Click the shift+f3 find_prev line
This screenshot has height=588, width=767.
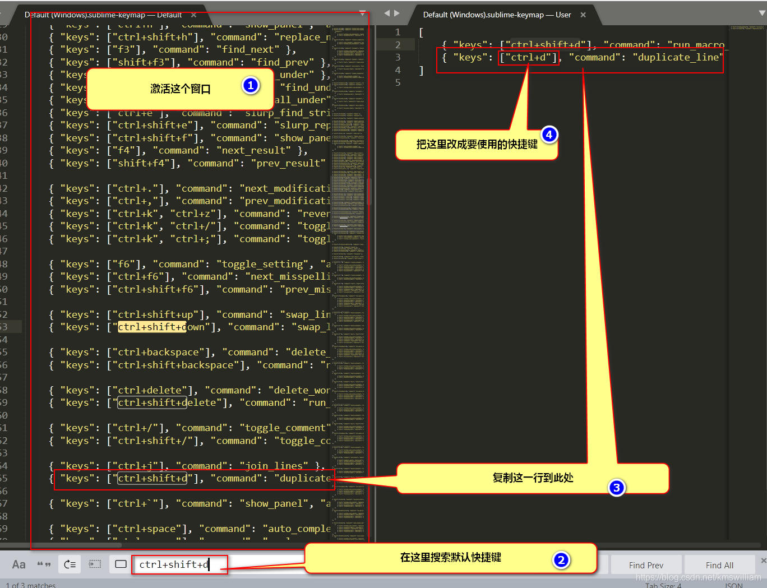(x=190, y=62)
